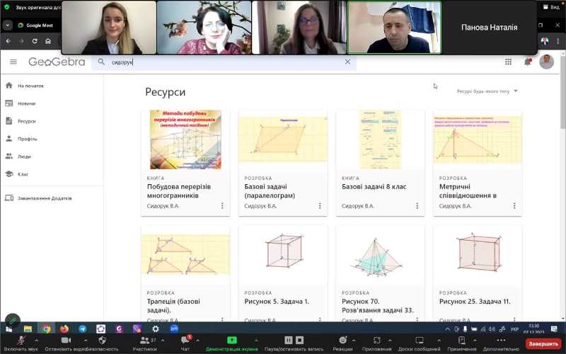Open the Zoom 'Участники' panel

click(x=145, y=343)
